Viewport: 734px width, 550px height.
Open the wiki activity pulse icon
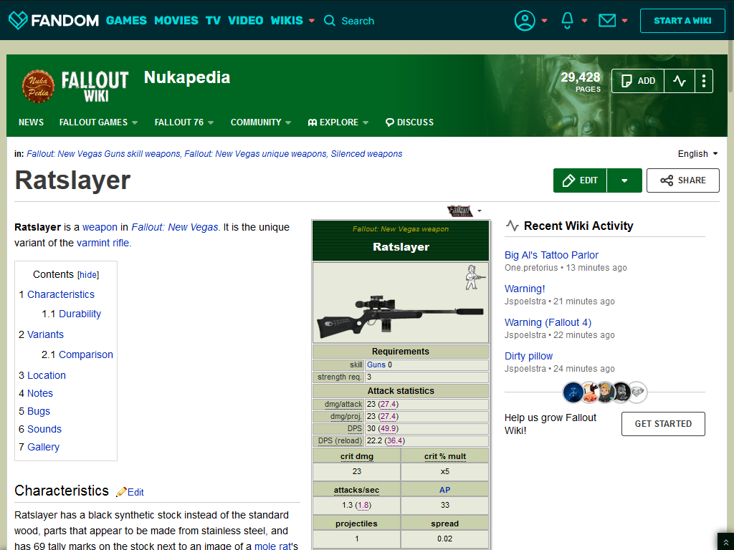(679, 81)
